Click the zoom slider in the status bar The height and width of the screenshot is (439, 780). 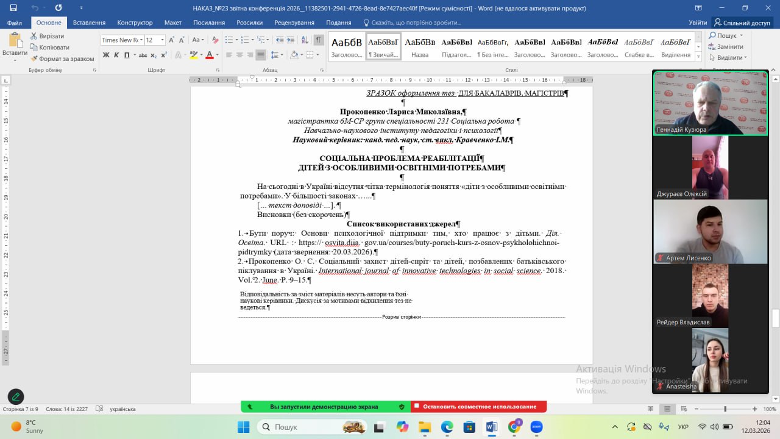725,409
